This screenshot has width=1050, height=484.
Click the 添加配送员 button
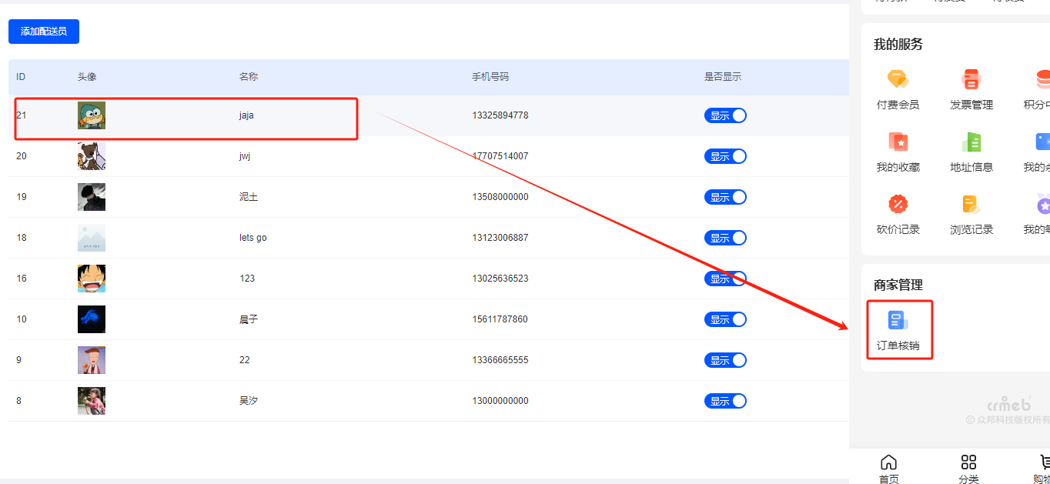(44, 32)
